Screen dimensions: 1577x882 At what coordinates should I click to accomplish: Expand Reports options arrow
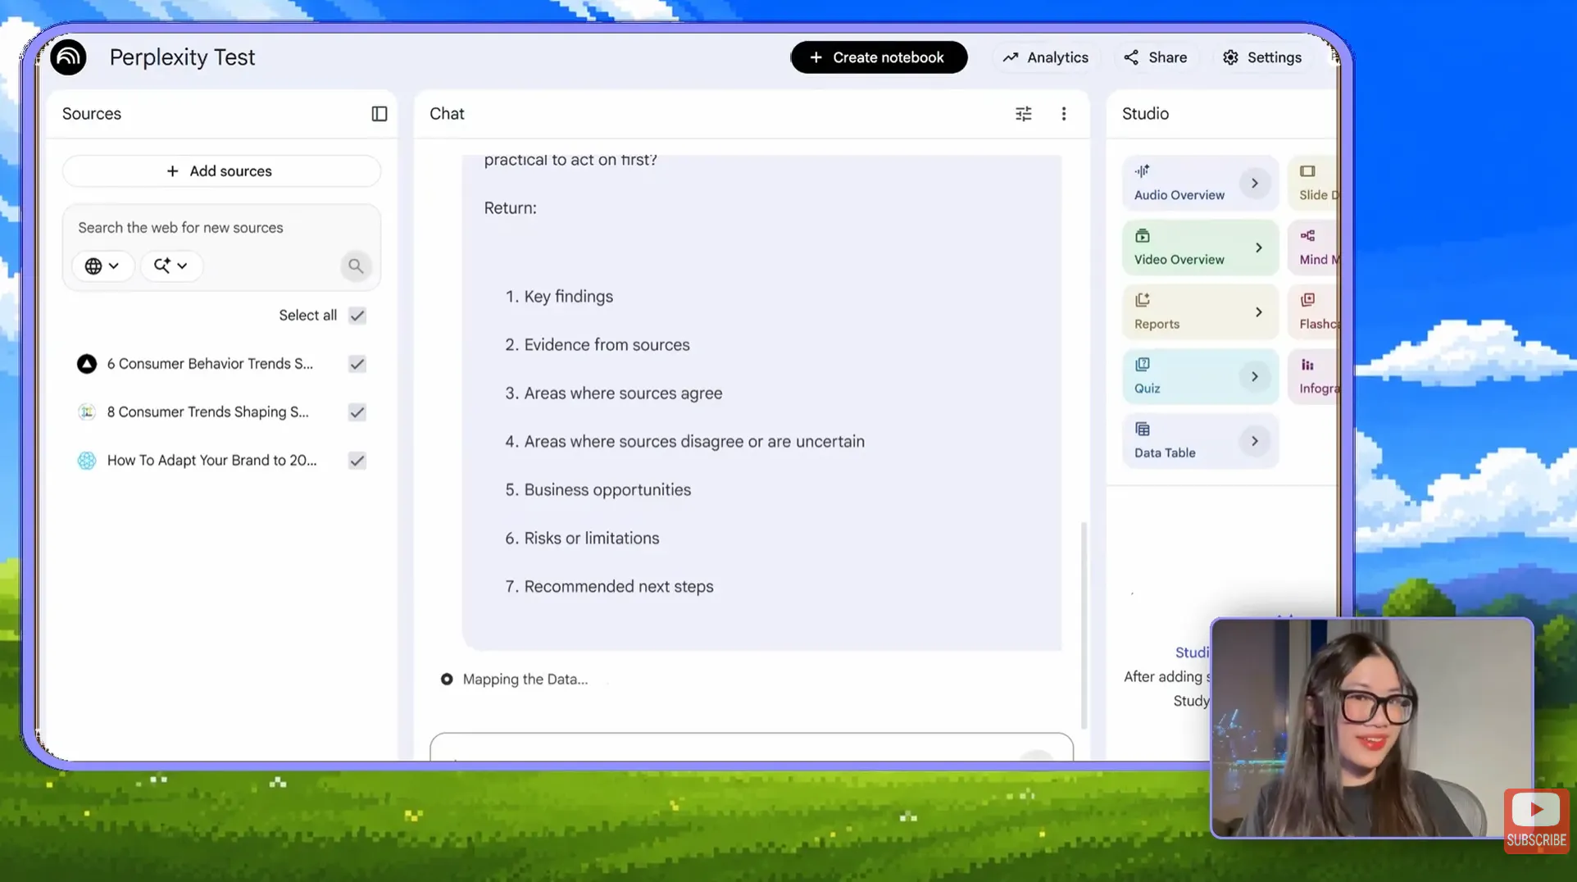[1259, 312]
